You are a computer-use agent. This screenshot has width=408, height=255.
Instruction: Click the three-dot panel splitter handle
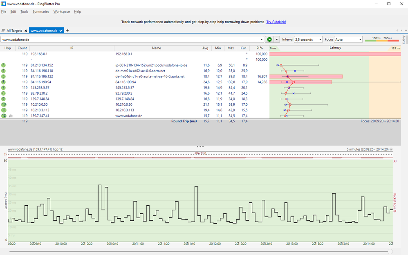coord(200,146)
